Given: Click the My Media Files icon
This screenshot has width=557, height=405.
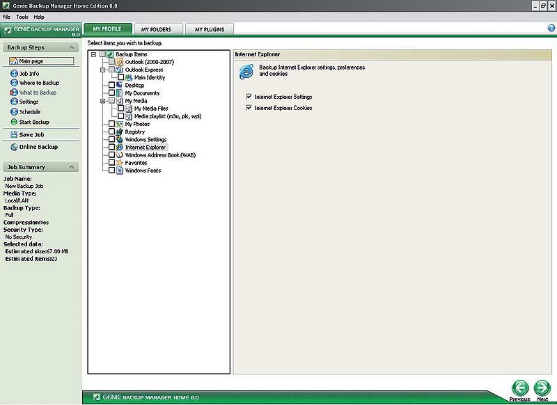Looking at the screenshot, I should [x=129, y=109].
